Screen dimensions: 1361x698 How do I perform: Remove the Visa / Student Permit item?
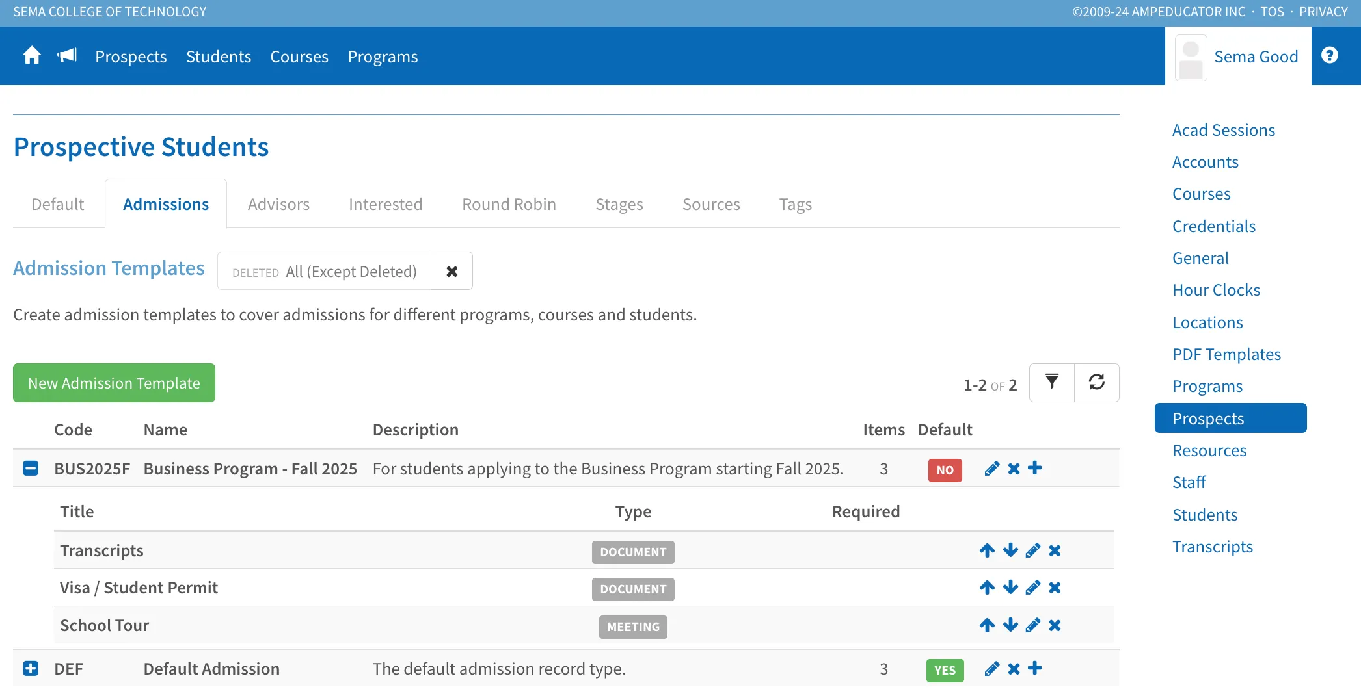click(1055, 588)
